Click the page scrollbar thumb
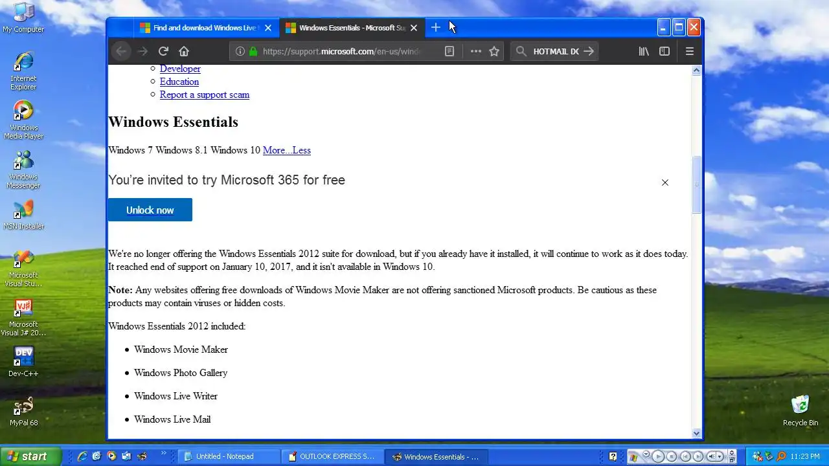This screenshot has height=466, width=829. coord(697,184)
